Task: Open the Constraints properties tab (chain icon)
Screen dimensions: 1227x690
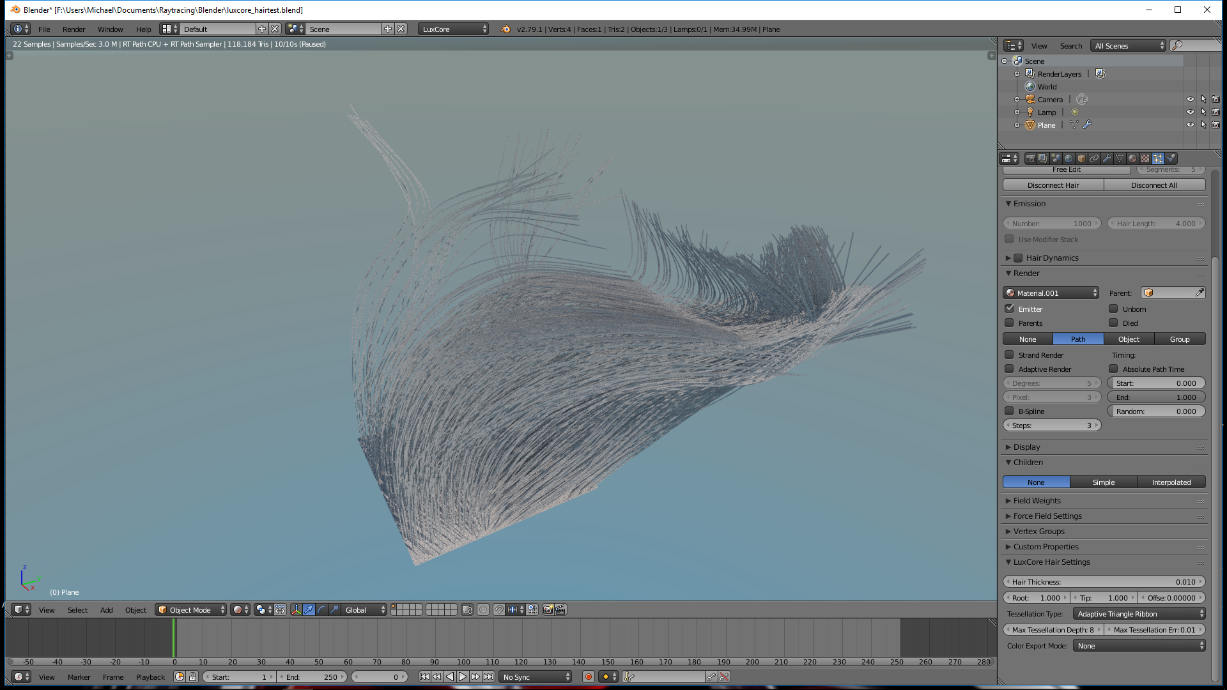Action: point(1094,158)
